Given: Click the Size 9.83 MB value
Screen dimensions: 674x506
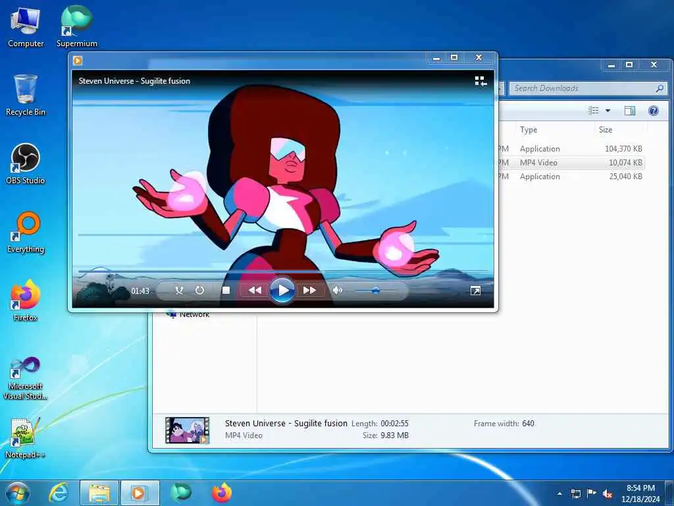Looking at the screenshot, I should (x=394, y=436).
